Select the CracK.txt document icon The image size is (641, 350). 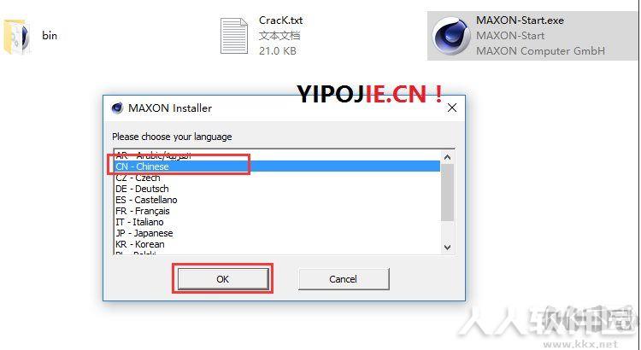click(x=234, y=36)
